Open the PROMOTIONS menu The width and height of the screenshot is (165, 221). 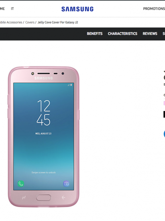154,9
